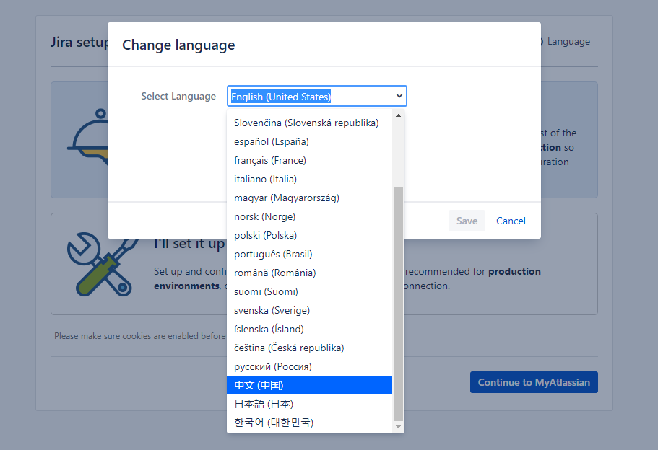Click dropdown list scroll down arrow
Viewport: 658px width, 450px height.
pyautogui.click(x=398, y=427)
